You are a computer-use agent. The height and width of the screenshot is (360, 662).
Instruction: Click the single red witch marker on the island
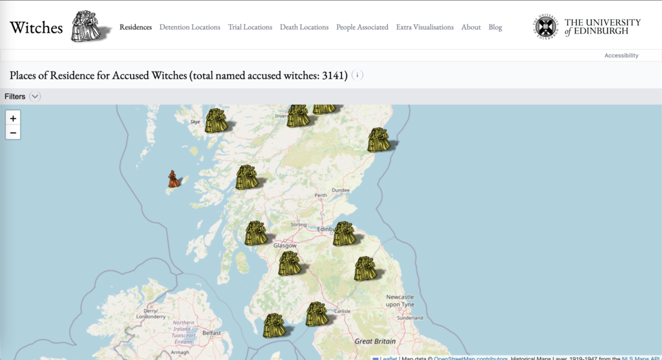tap(173, 179)
